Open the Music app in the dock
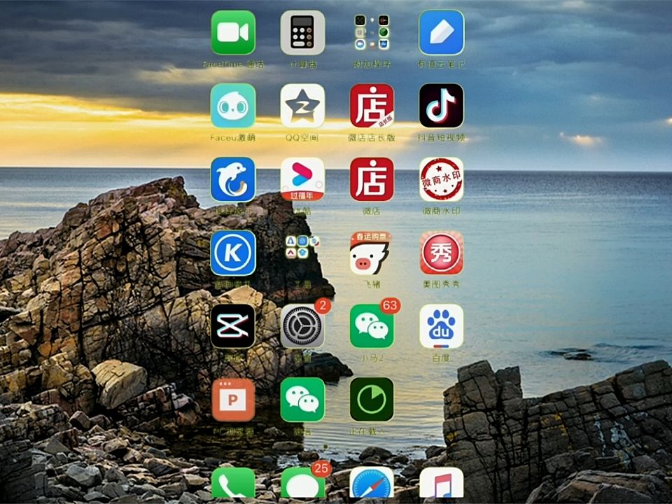672x504 pixels. [442, 484]
